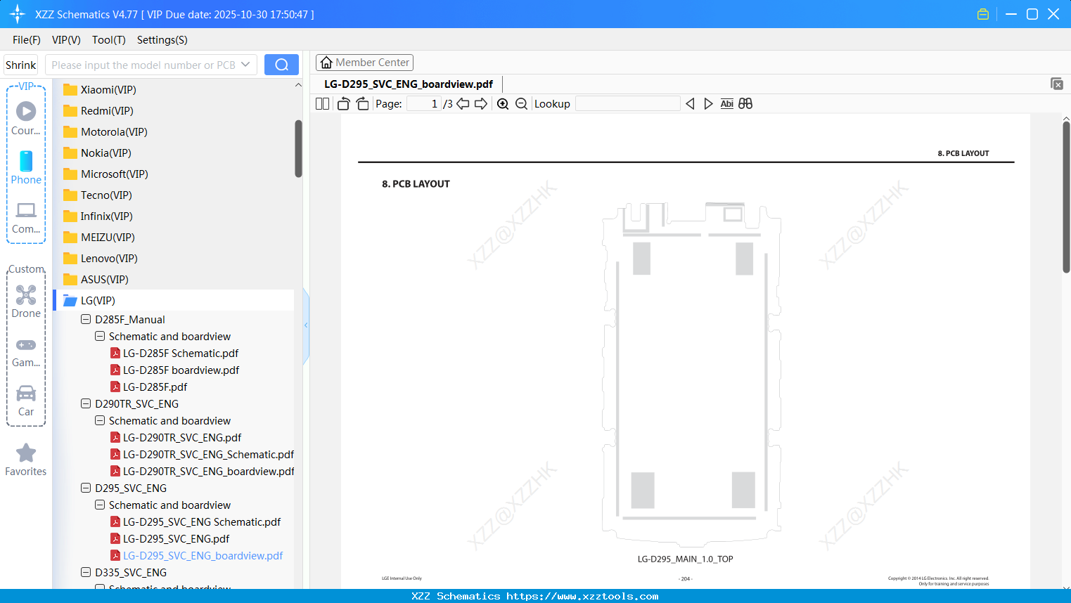Select the Phone category icon
1071x603 pixels.
click(x=26, y=168)
